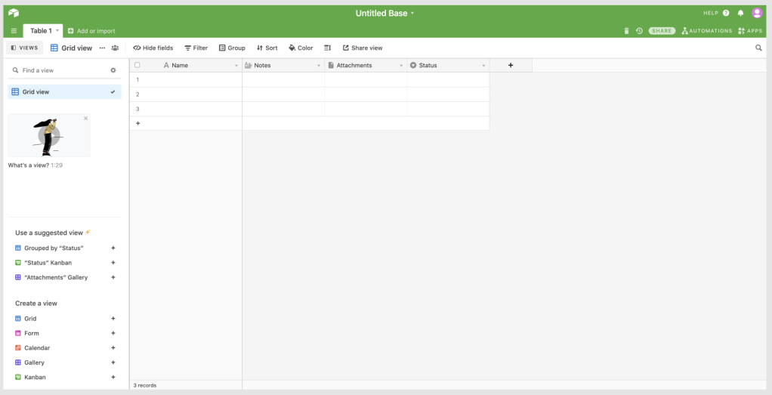Open the Color options
This screenshot has height=395, width=772.
click(x=301, y=48)
